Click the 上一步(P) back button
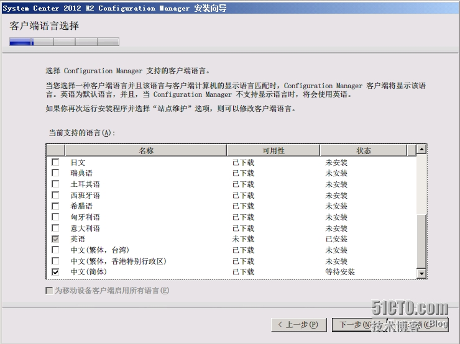 (x=298, y=325)
